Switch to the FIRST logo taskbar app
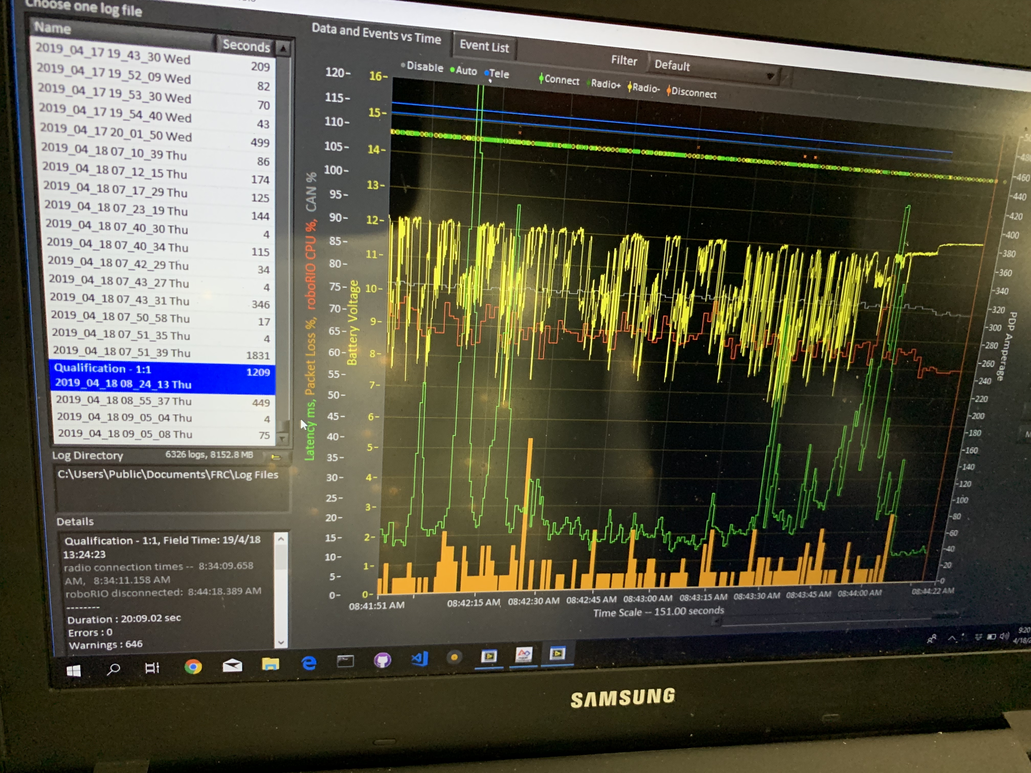The width and height of the screenshot is (1031, 773). (524, 655)
